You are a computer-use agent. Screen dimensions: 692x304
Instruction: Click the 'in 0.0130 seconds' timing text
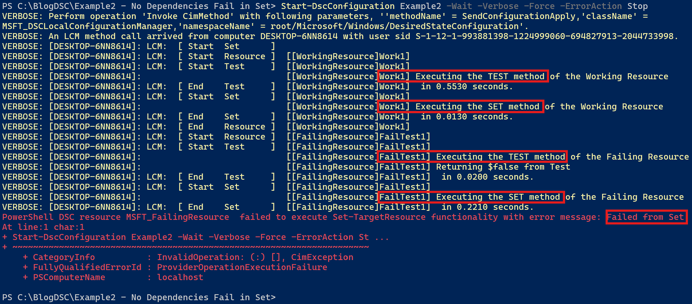[x=467, y=117]
